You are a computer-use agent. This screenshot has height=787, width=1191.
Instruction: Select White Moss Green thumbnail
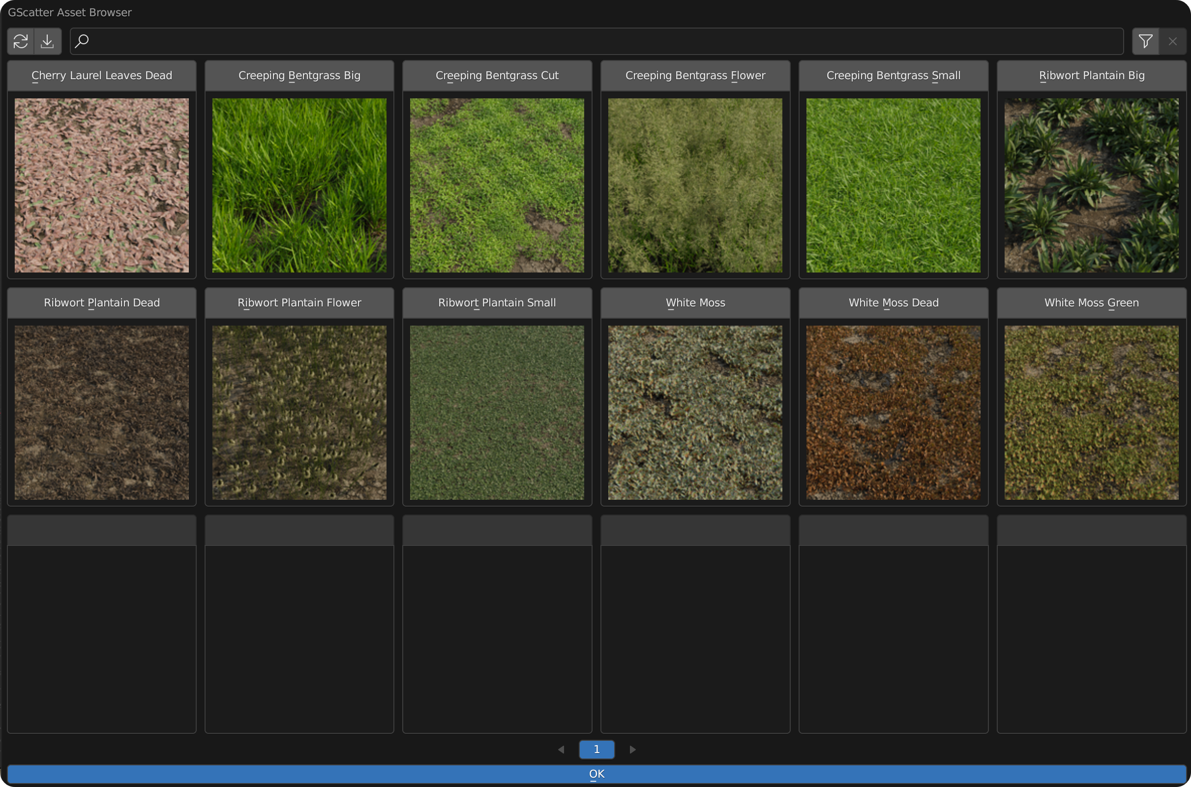pyautogui.click(x=1091, y=413)
